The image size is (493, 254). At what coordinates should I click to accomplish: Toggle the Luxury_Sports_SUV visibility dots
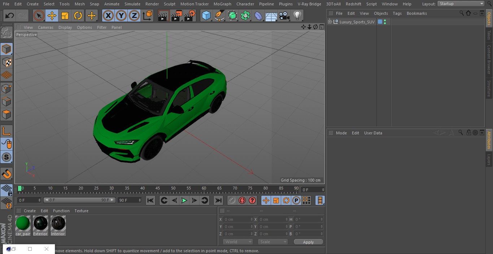pos(385,22)
